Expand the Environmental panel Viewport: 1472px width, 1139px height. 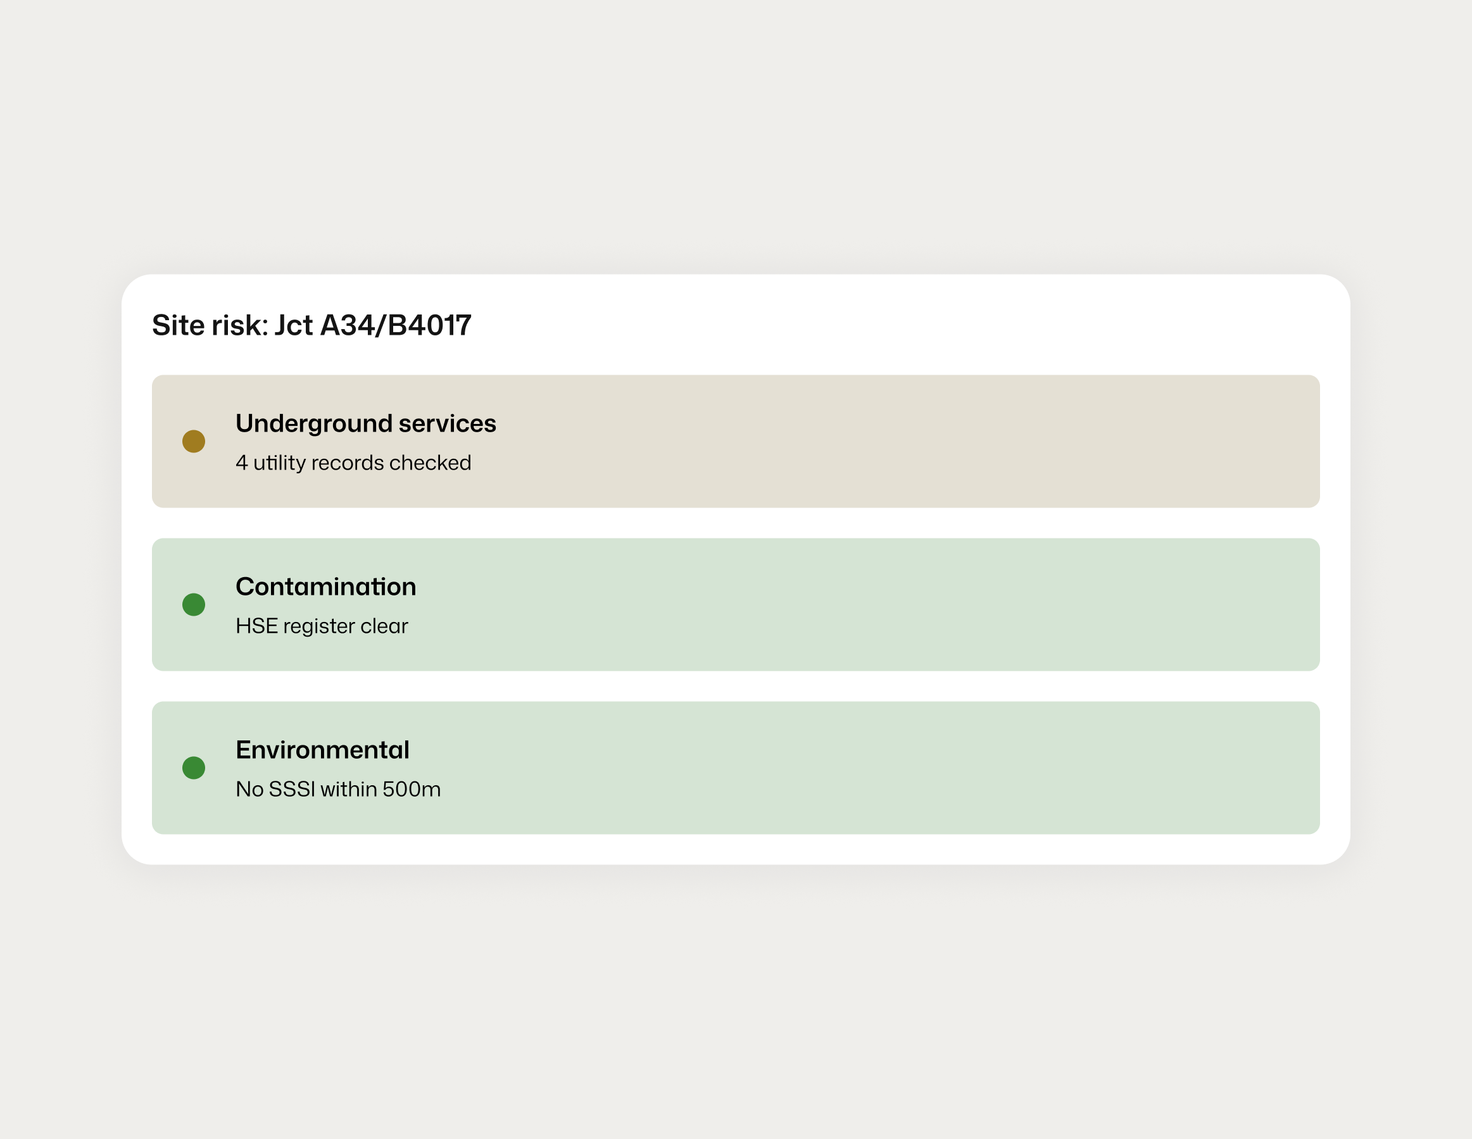click(x=734, y=768)
